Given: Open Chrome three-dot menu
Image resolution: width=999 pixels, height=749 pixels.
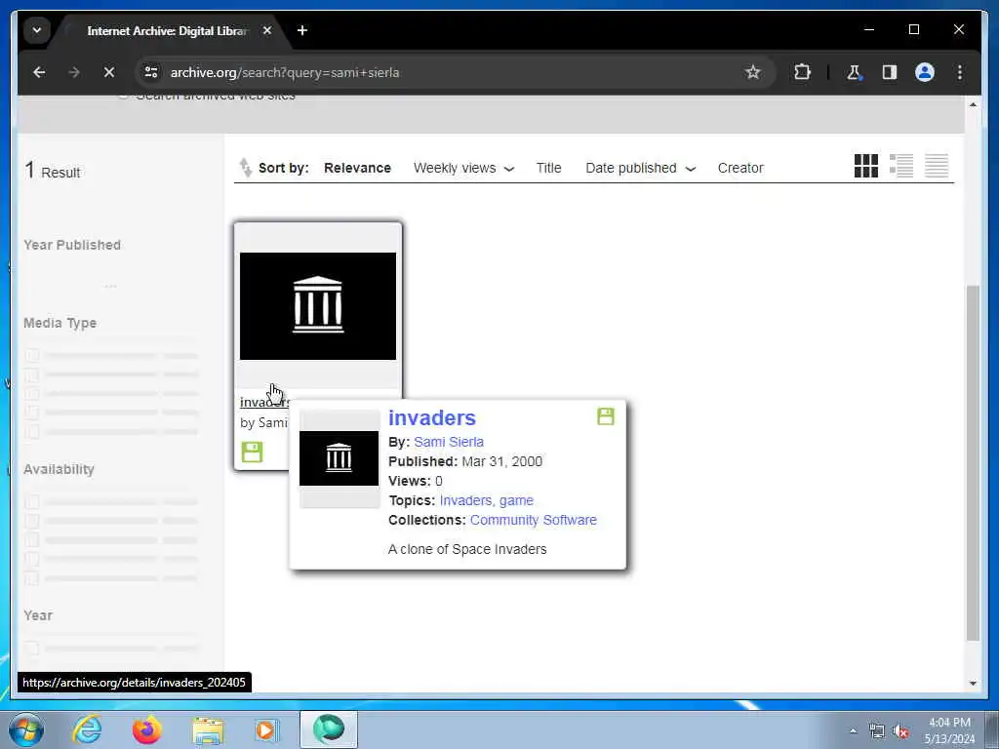Looking at the screenshot, I should click(960, 72).
